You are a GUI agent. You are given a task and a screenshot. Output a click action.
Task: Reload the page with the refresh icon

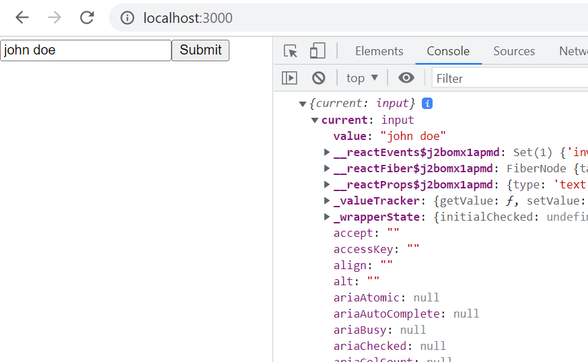pos(87,17)
